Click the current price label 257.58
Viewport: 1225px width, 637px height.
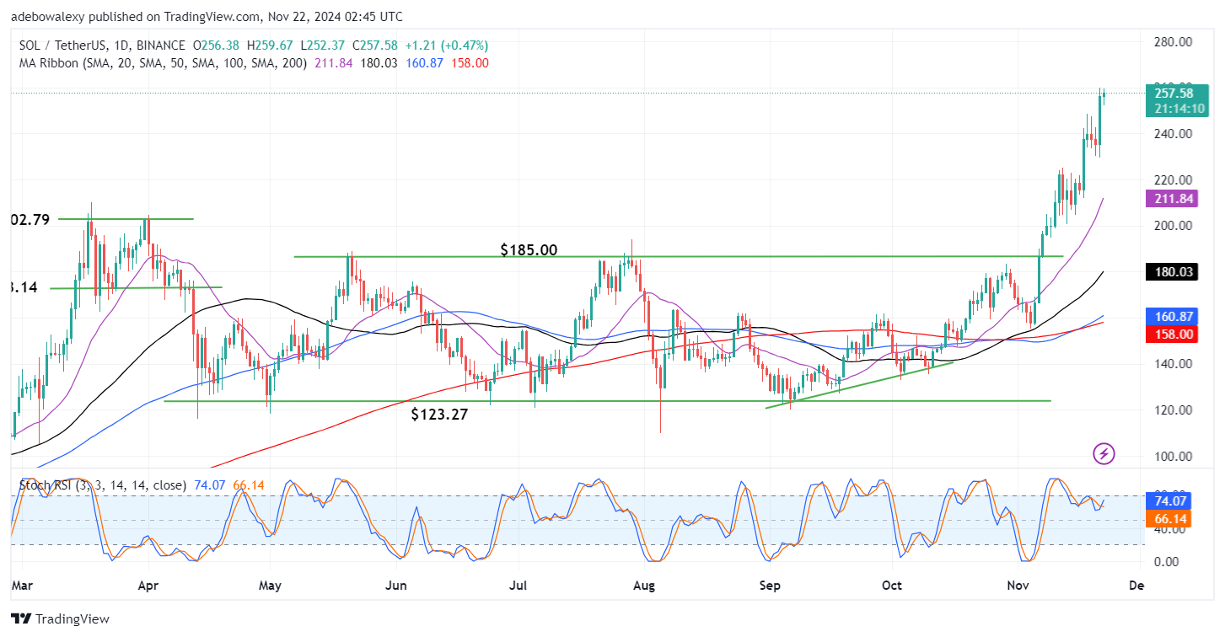click(x=1173, y=93)
